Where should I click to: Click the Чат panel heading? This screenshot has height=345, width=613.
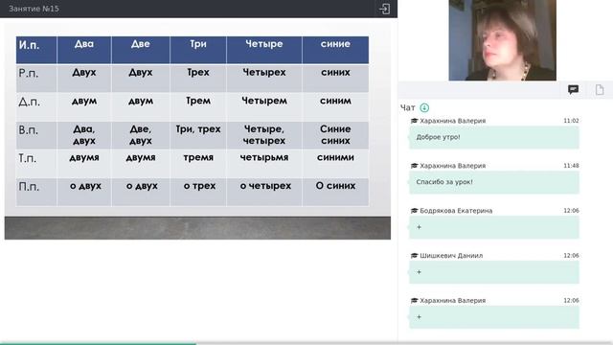tap(407, 107)
